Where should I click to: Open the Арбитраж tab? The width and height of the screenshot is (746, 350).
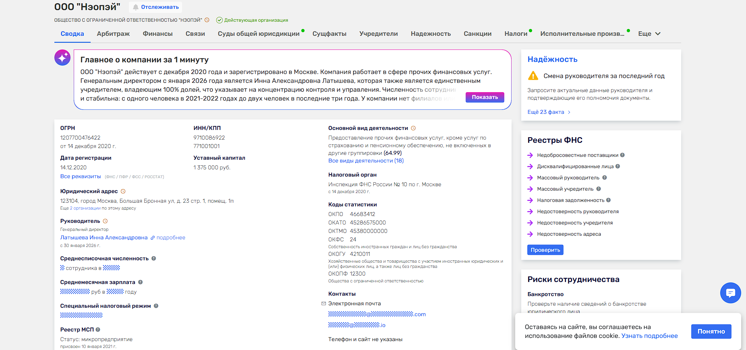point(113,34)
